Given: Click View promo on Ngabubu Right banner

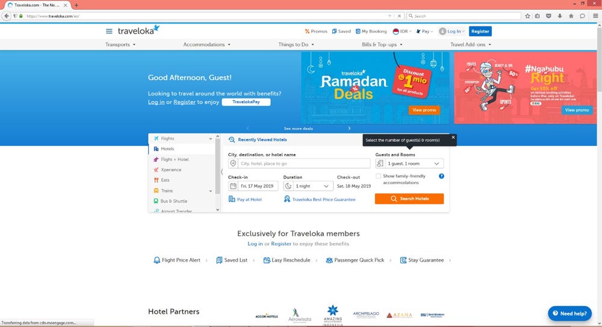Looking at the screenshot, I should point(577,110).
